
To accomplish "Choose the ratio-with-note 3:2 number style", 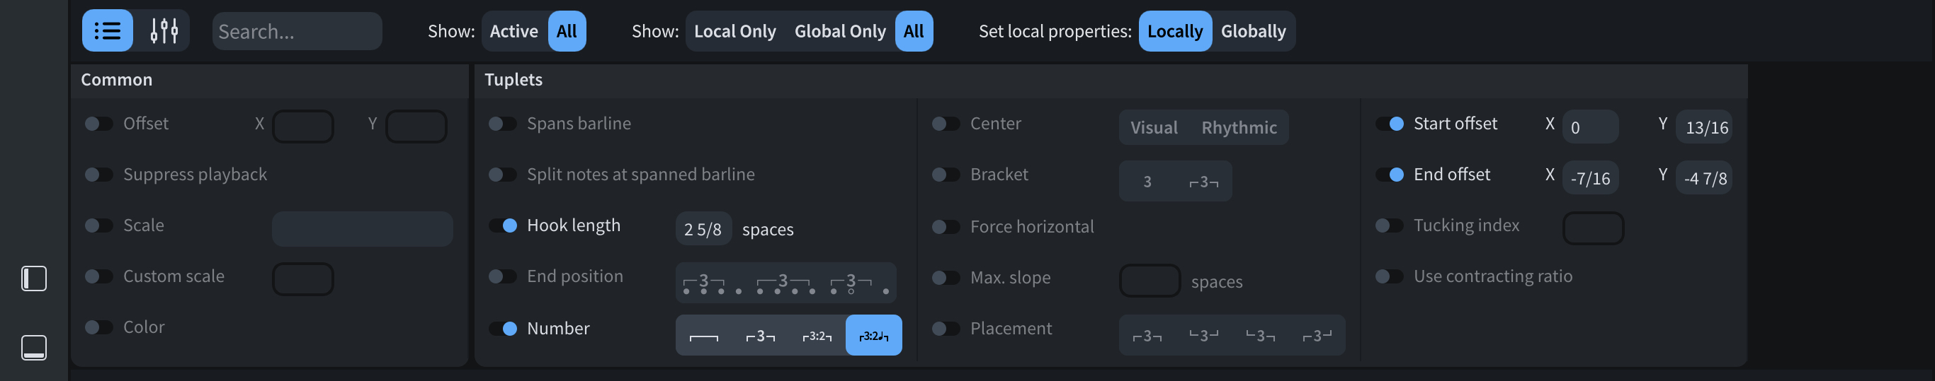I will 873,335.
